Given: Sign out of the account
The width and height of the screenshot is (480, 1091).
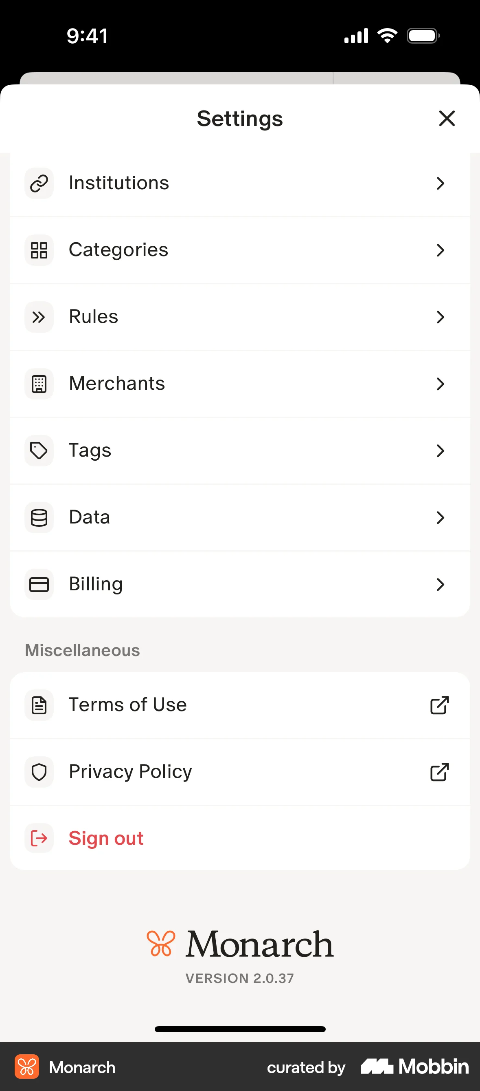Looking at the screenshot, I should coord(106,838).
